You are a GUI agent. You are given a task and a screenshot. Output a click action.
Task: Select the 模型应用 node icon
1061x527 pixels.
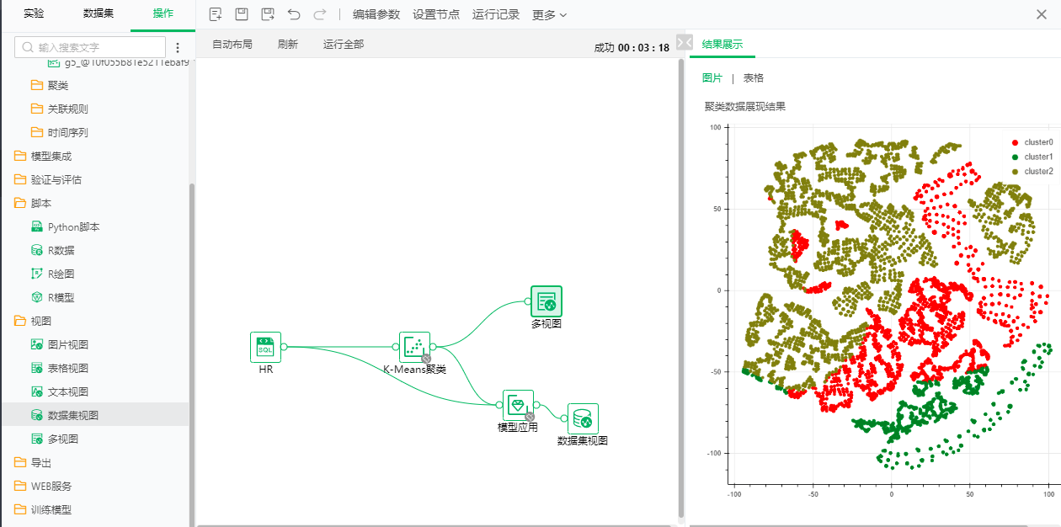pos(518,405)
